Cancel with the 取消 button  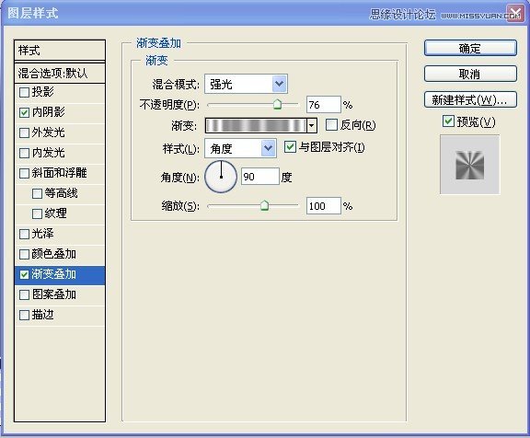pos(470,74)
